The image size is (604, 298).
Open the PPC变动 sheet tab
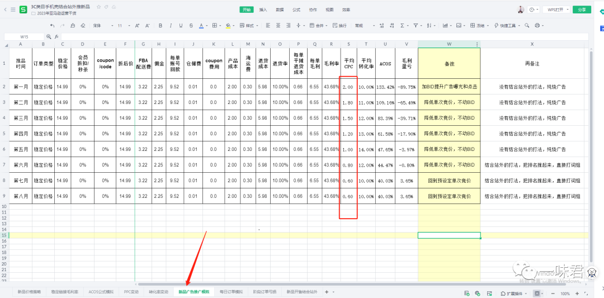(130, 292)
